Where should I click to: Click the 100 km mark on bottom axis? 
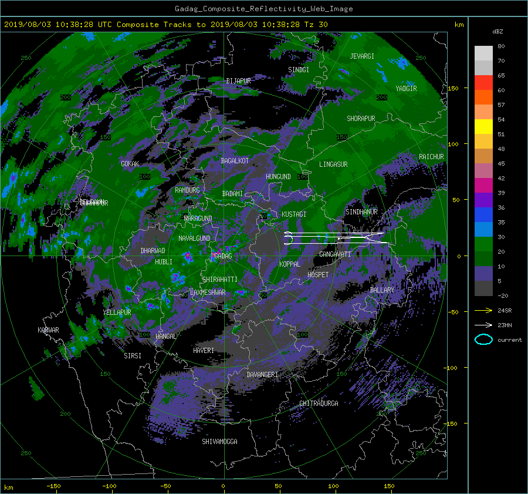(333, 486)
